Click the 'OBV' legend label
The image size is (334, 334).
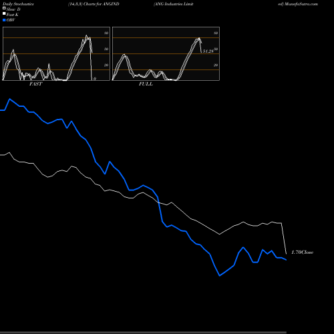coord(11,20)
